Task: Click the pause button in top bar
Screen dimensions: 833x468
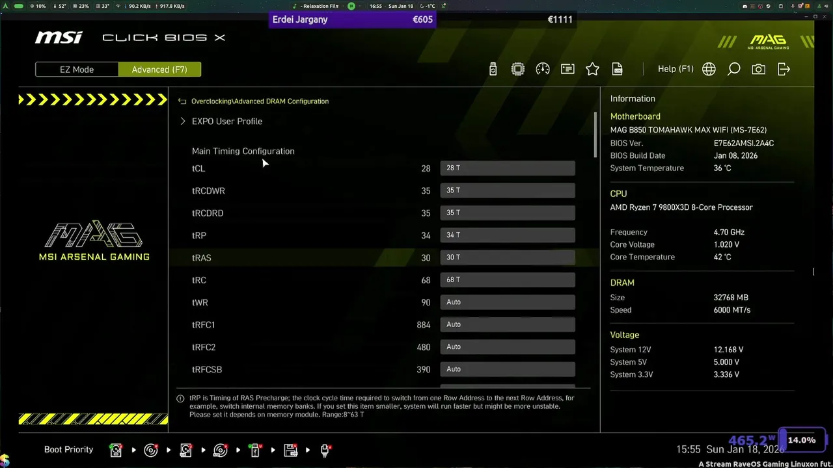Action: coord(351,6)
